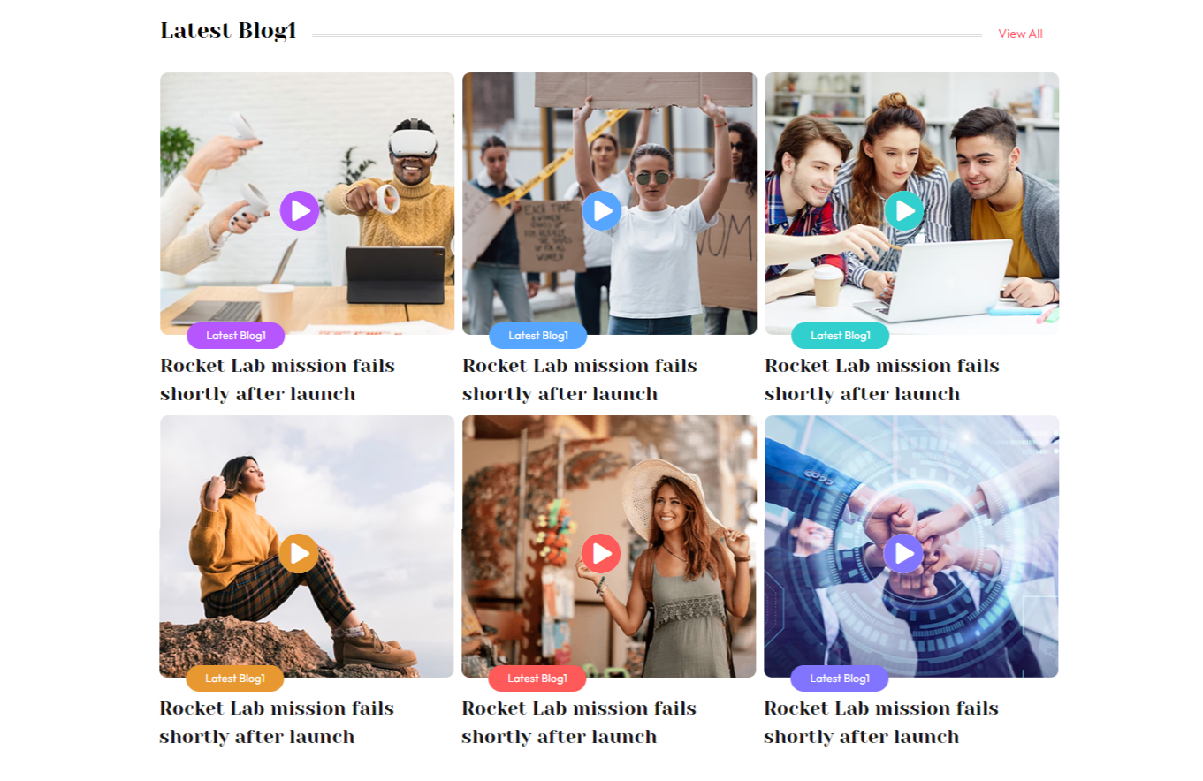The width and height of the screenshot is (1203, 781).
Task: Play the red button on hat woman photo
Action: coord(601,553)
